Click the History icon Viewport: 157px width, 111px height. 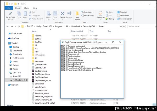point(107,19)
